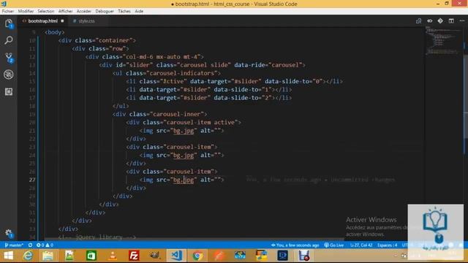Open the Déboguer menu
The height and width of the screenshot is (263, 468).
105,11
